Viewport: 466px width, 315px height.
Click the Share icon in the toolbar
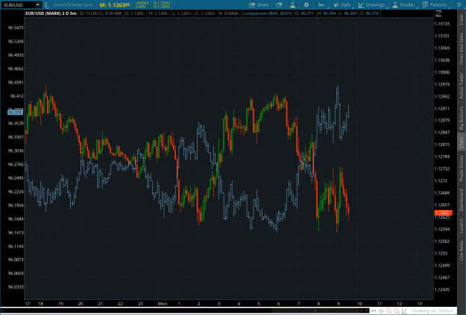[259, 4]
